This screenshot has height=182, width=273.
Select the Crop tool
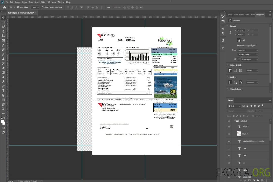[x=3, y=36]
